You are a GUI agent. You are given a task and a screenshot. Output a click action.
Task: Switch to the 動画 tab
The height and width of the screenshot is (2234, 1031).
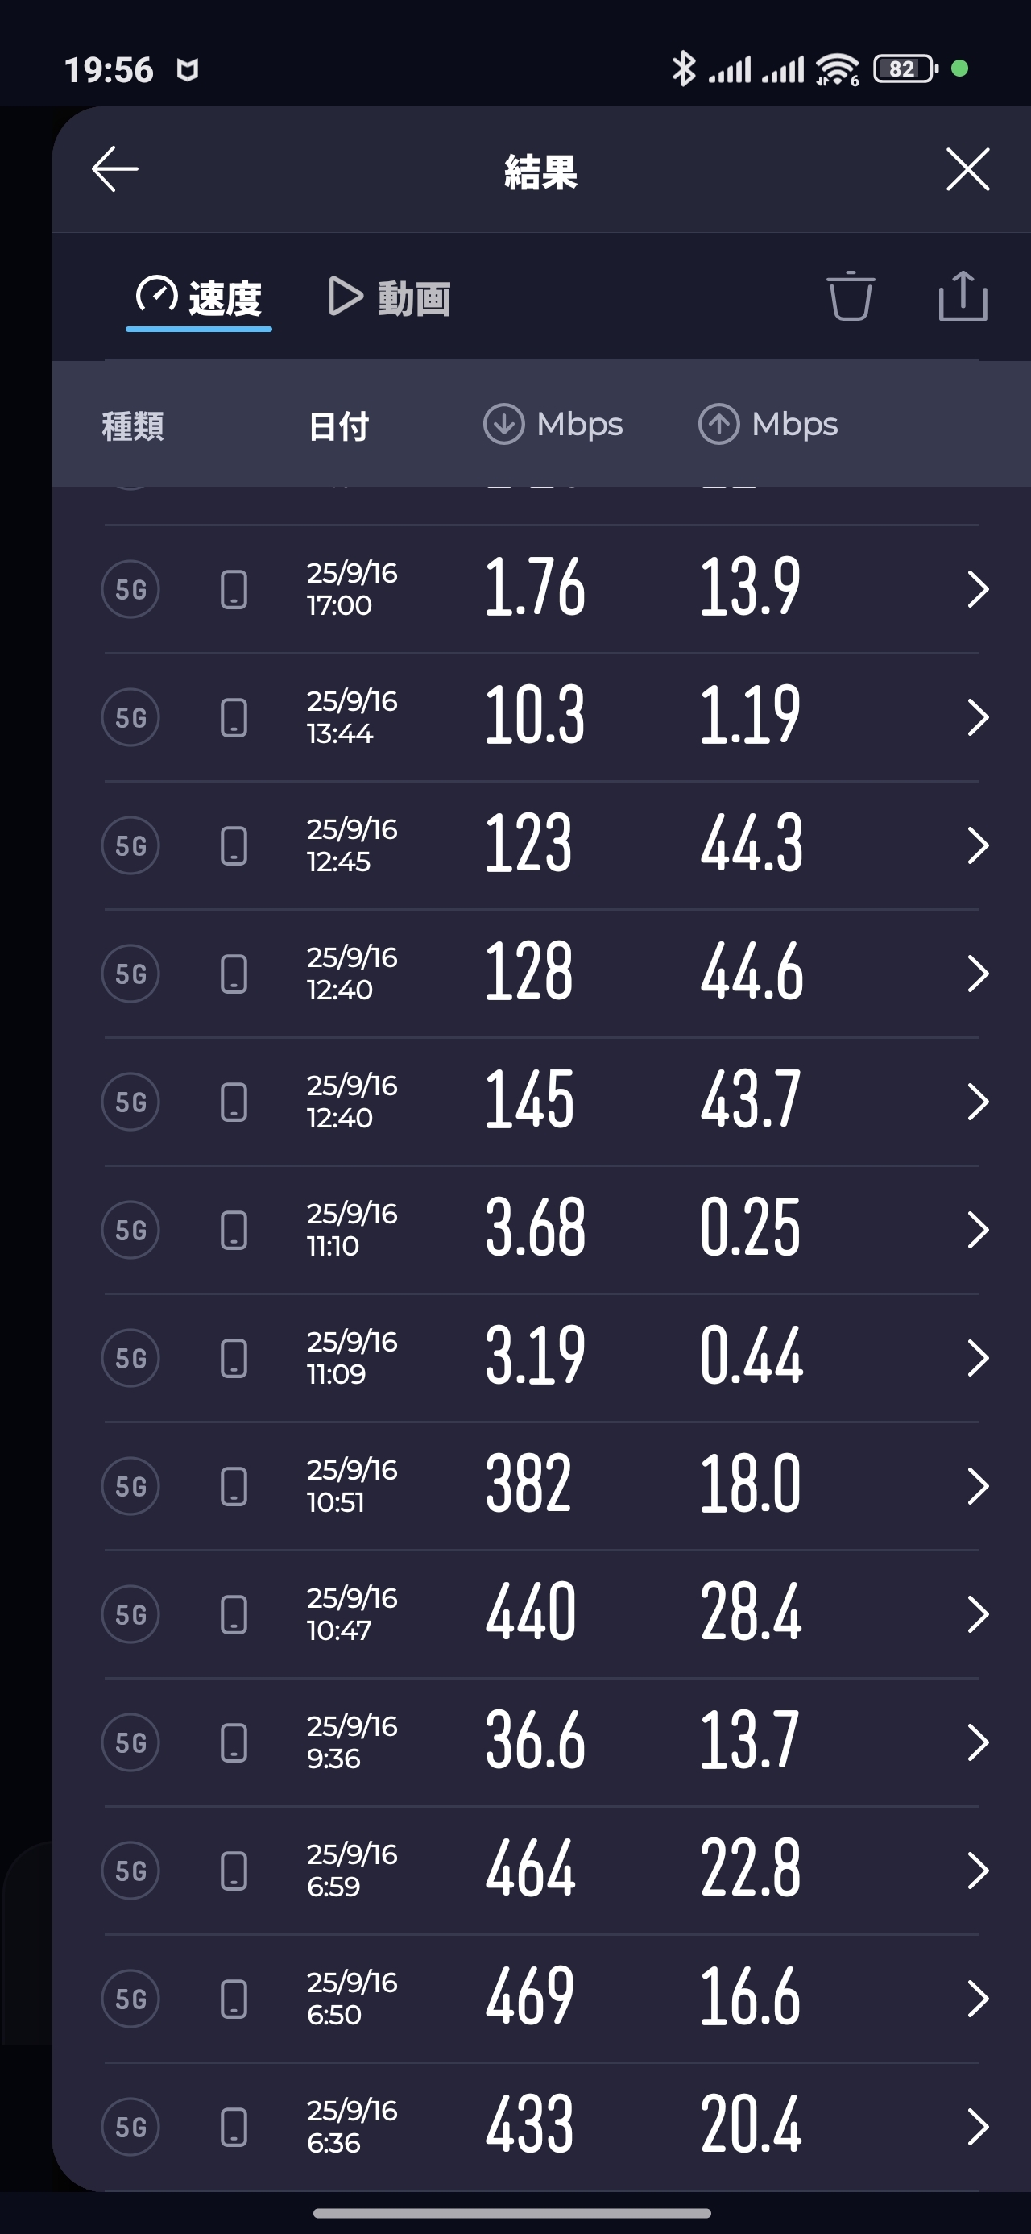[389, 298]
